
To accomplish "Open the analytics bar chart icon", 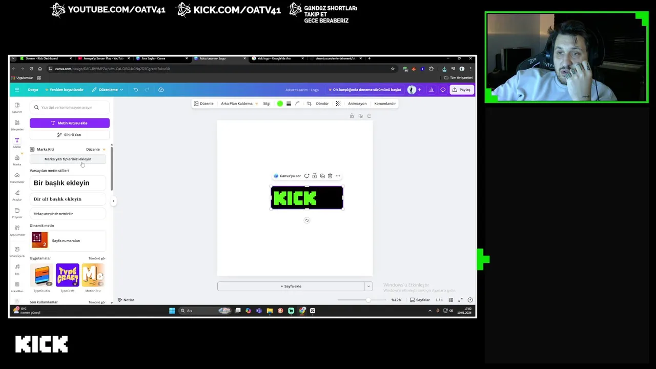I will (x=431, y=90).
